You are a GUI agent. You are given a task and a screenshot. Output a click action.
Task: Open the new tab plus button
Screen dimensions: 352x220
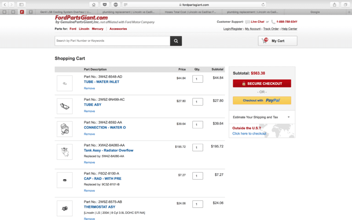(349, 12)
